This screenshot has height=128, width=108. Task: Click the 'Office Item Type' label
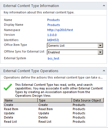pos(15,45)
